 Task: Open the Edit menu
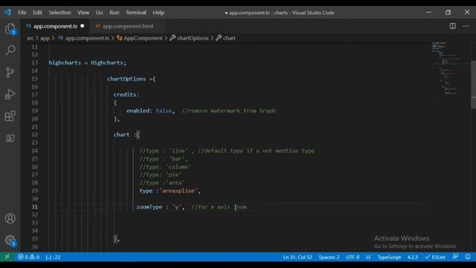pos(37,13)
